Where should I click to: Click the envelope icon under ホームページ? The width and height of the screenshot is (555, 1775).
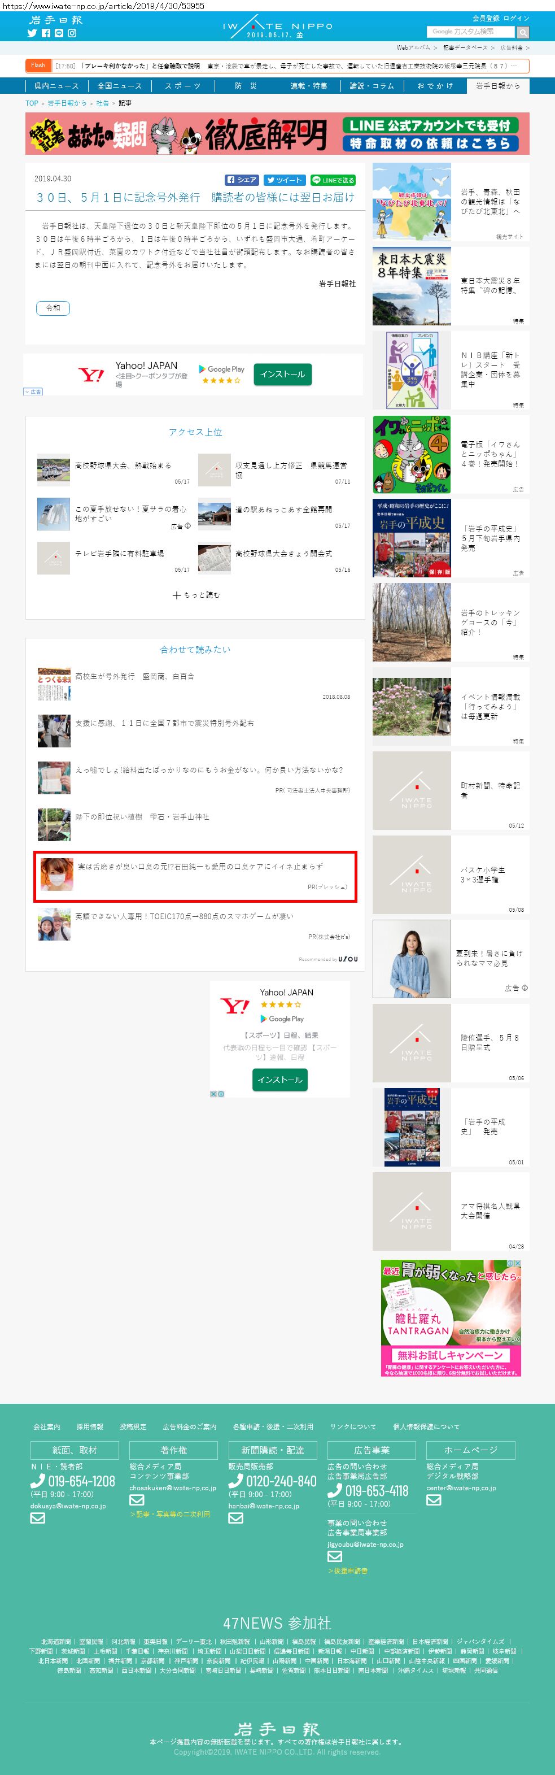click(433, 1500)
